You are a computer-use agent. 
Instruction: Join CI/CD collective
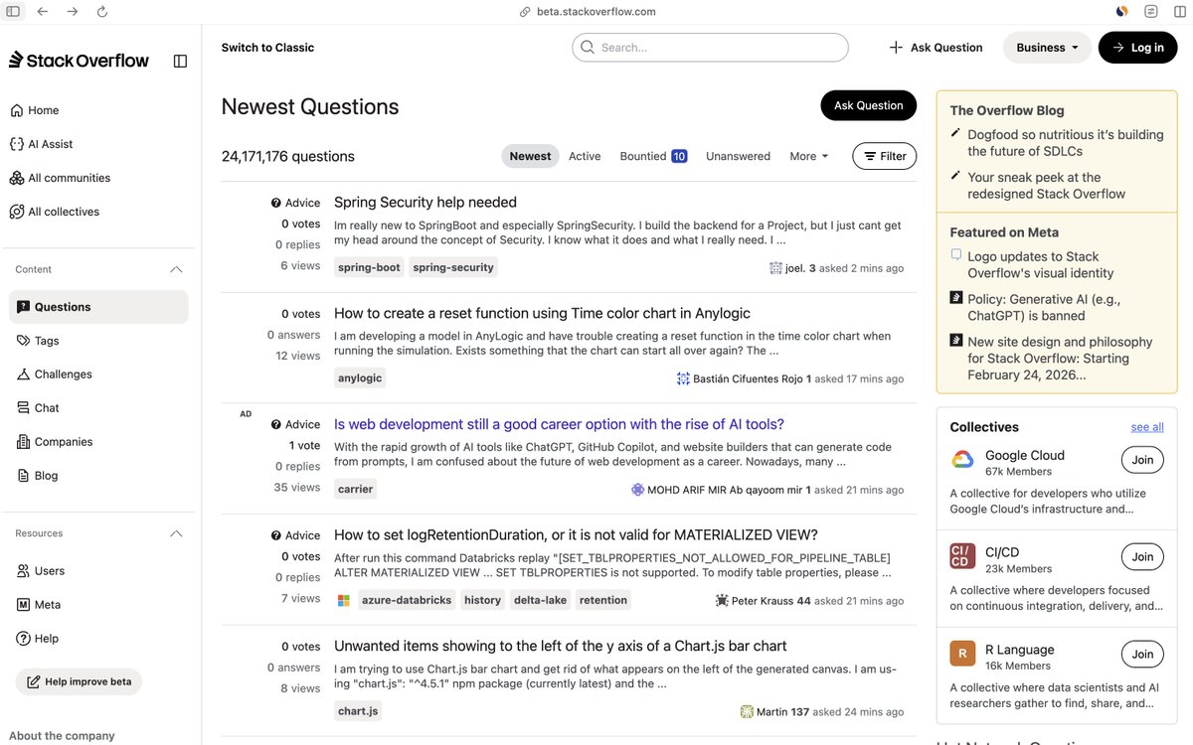(x=1142, y=557)
